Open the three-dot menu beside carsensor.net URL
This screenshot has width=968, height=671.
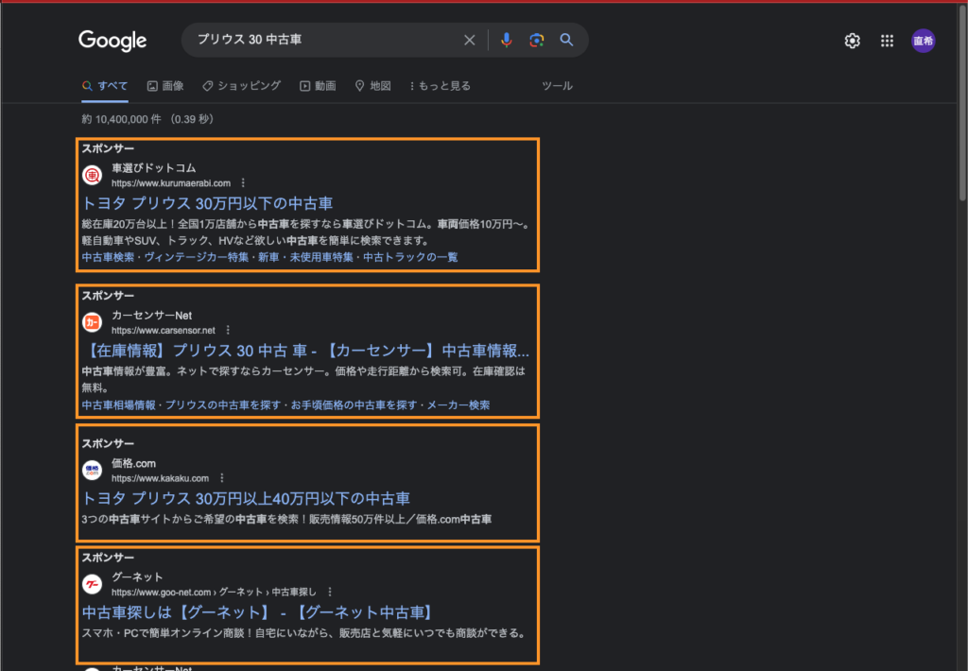(228, 330)
